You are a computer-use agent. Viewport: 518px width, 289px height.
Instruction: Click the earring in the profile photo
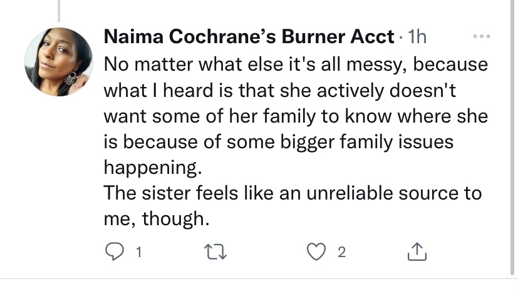[71, 79]
